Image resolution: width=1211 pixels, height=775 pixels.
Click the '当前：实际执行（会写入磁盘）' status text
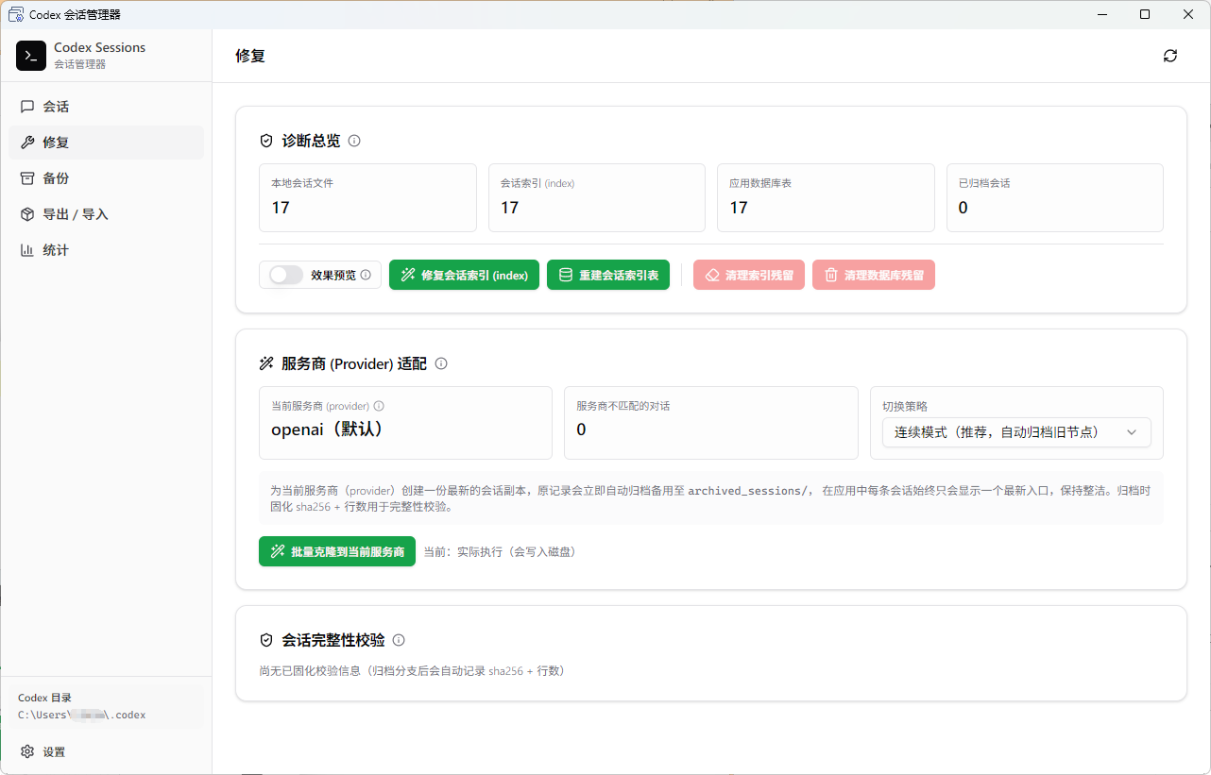(500, 551)
